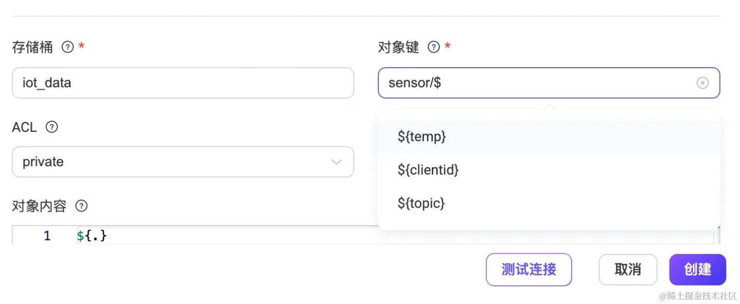Click the 测试连接 button

[x=529, y=269]
